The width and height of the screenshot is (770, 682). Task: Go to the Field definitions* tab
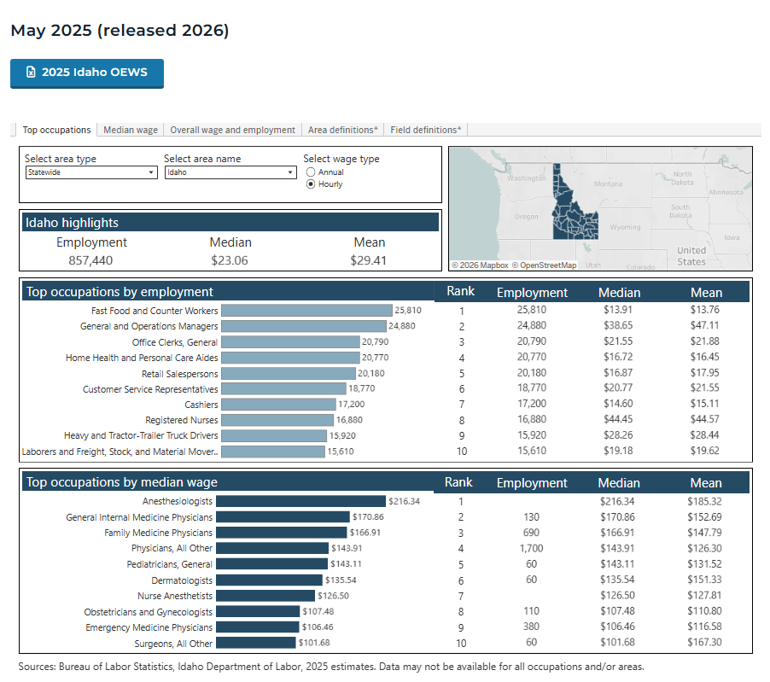coord(426,130)
